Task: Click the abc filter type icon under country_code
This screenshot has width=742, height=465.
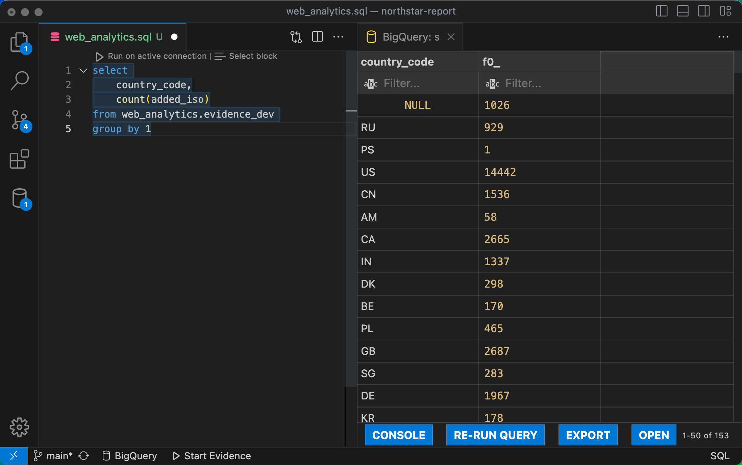Action: pos(371,83)
